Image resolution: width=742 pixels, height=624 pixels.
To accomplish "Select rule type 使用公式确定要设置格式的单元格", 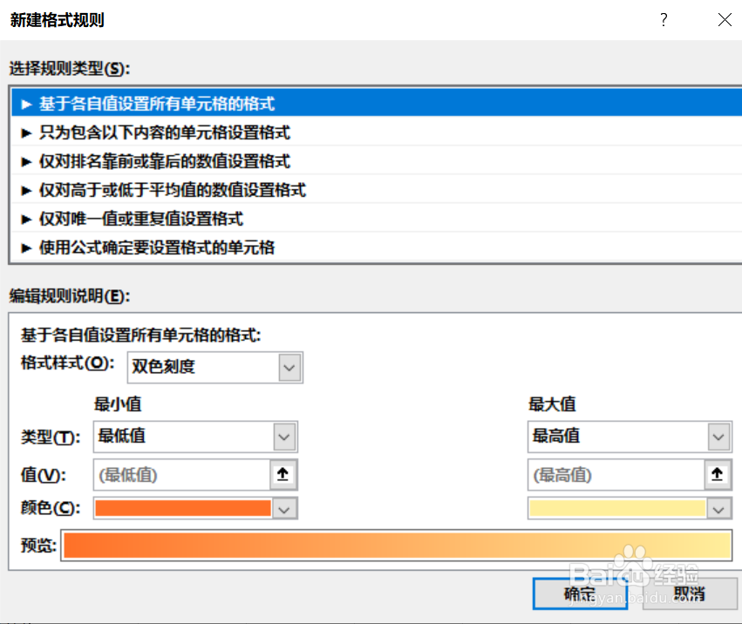I will (376, 248).
